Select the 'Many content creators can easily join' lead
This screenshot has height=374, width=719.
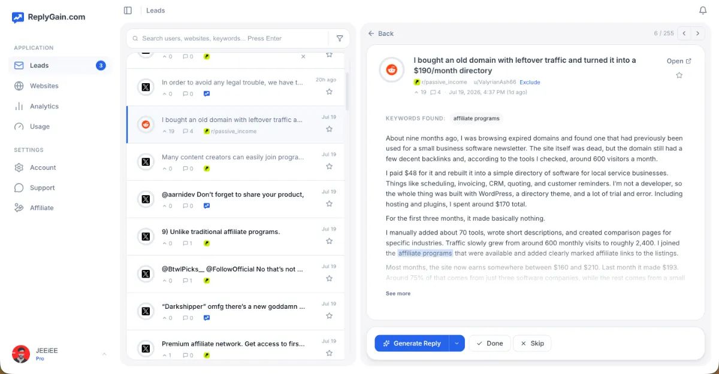tap(235, 162)
